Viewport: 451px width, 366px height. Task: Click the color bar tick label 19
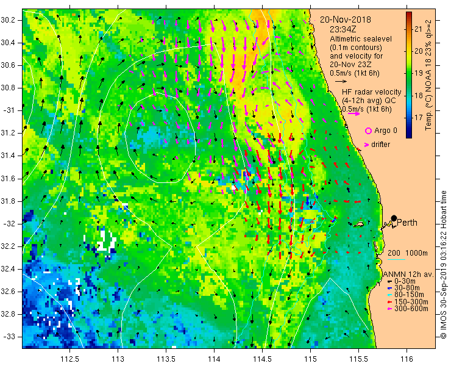point(419,73)
